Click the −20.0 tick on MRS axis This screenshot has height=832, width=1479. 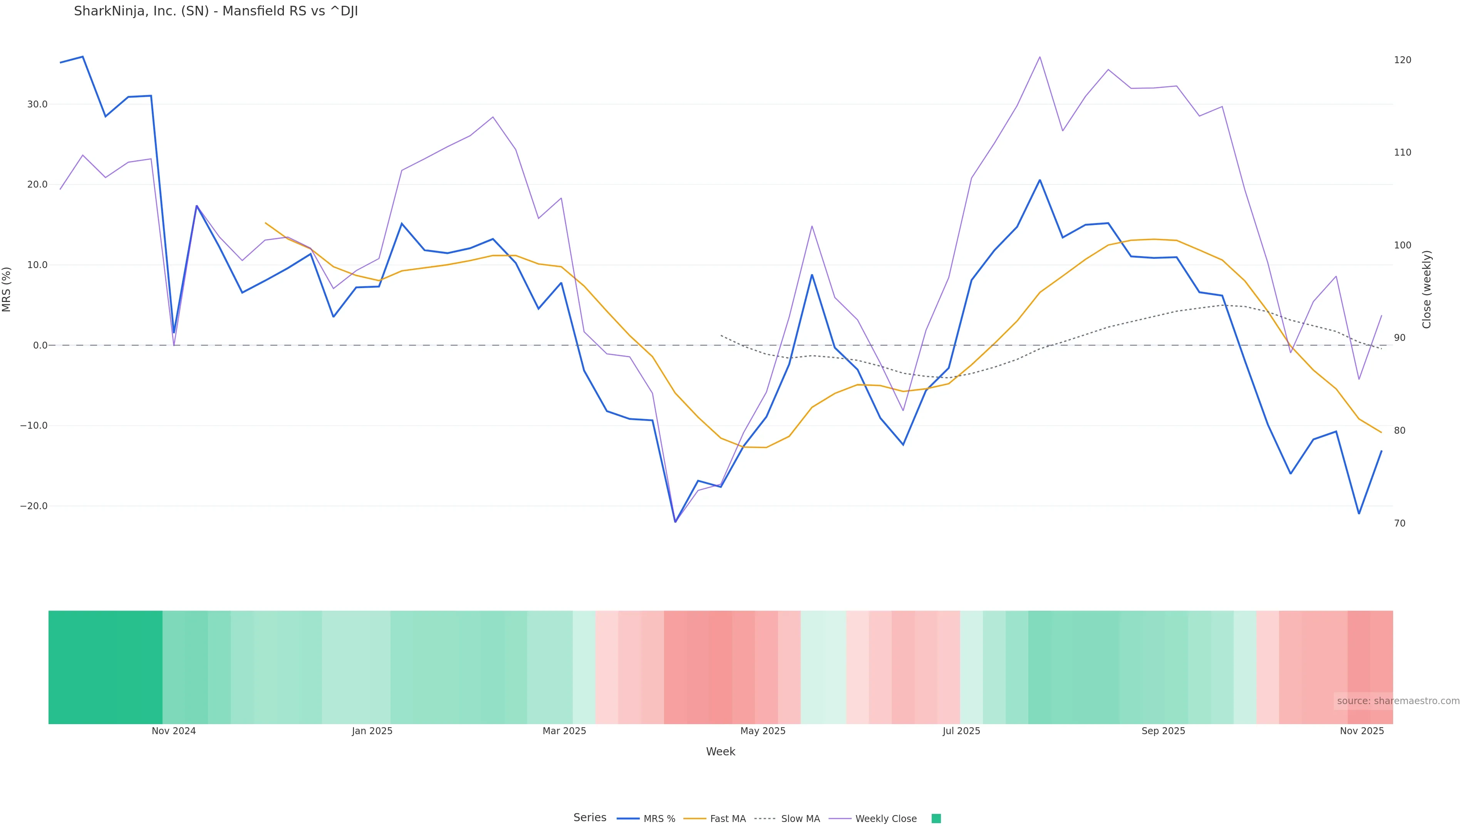tap(34, 506)
